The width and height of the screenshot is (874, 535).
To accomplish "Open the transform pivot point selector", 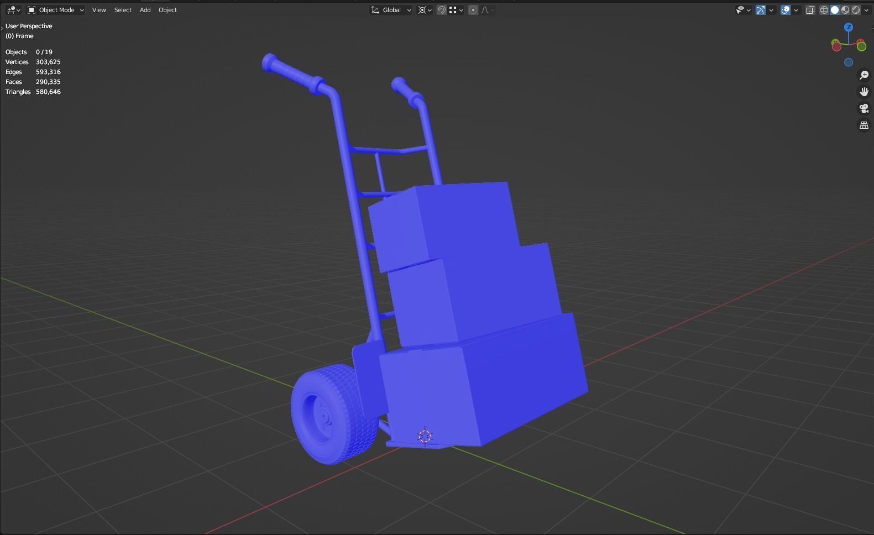I will coord(425,10).
